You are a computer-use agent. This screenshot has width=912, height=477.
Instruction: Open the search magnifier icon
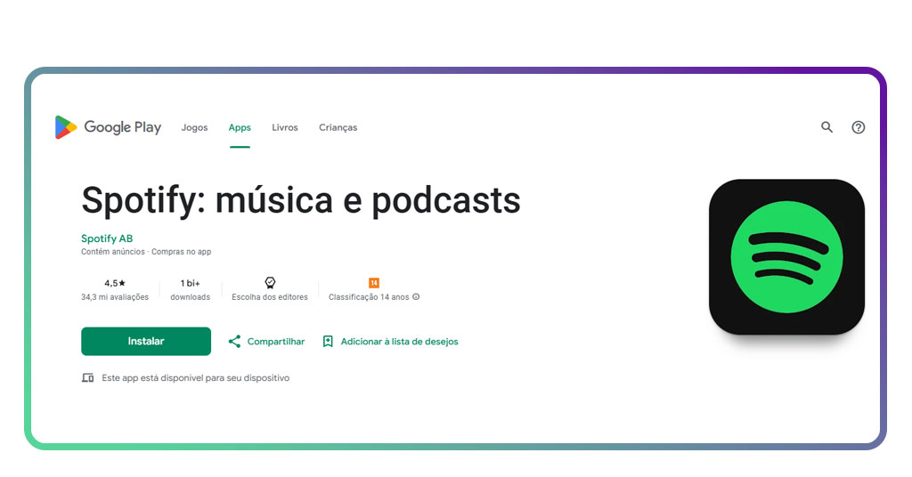(x=826, y=127)
